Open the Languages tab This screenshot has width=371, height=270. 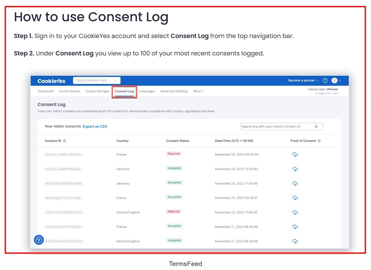point(147,91)
